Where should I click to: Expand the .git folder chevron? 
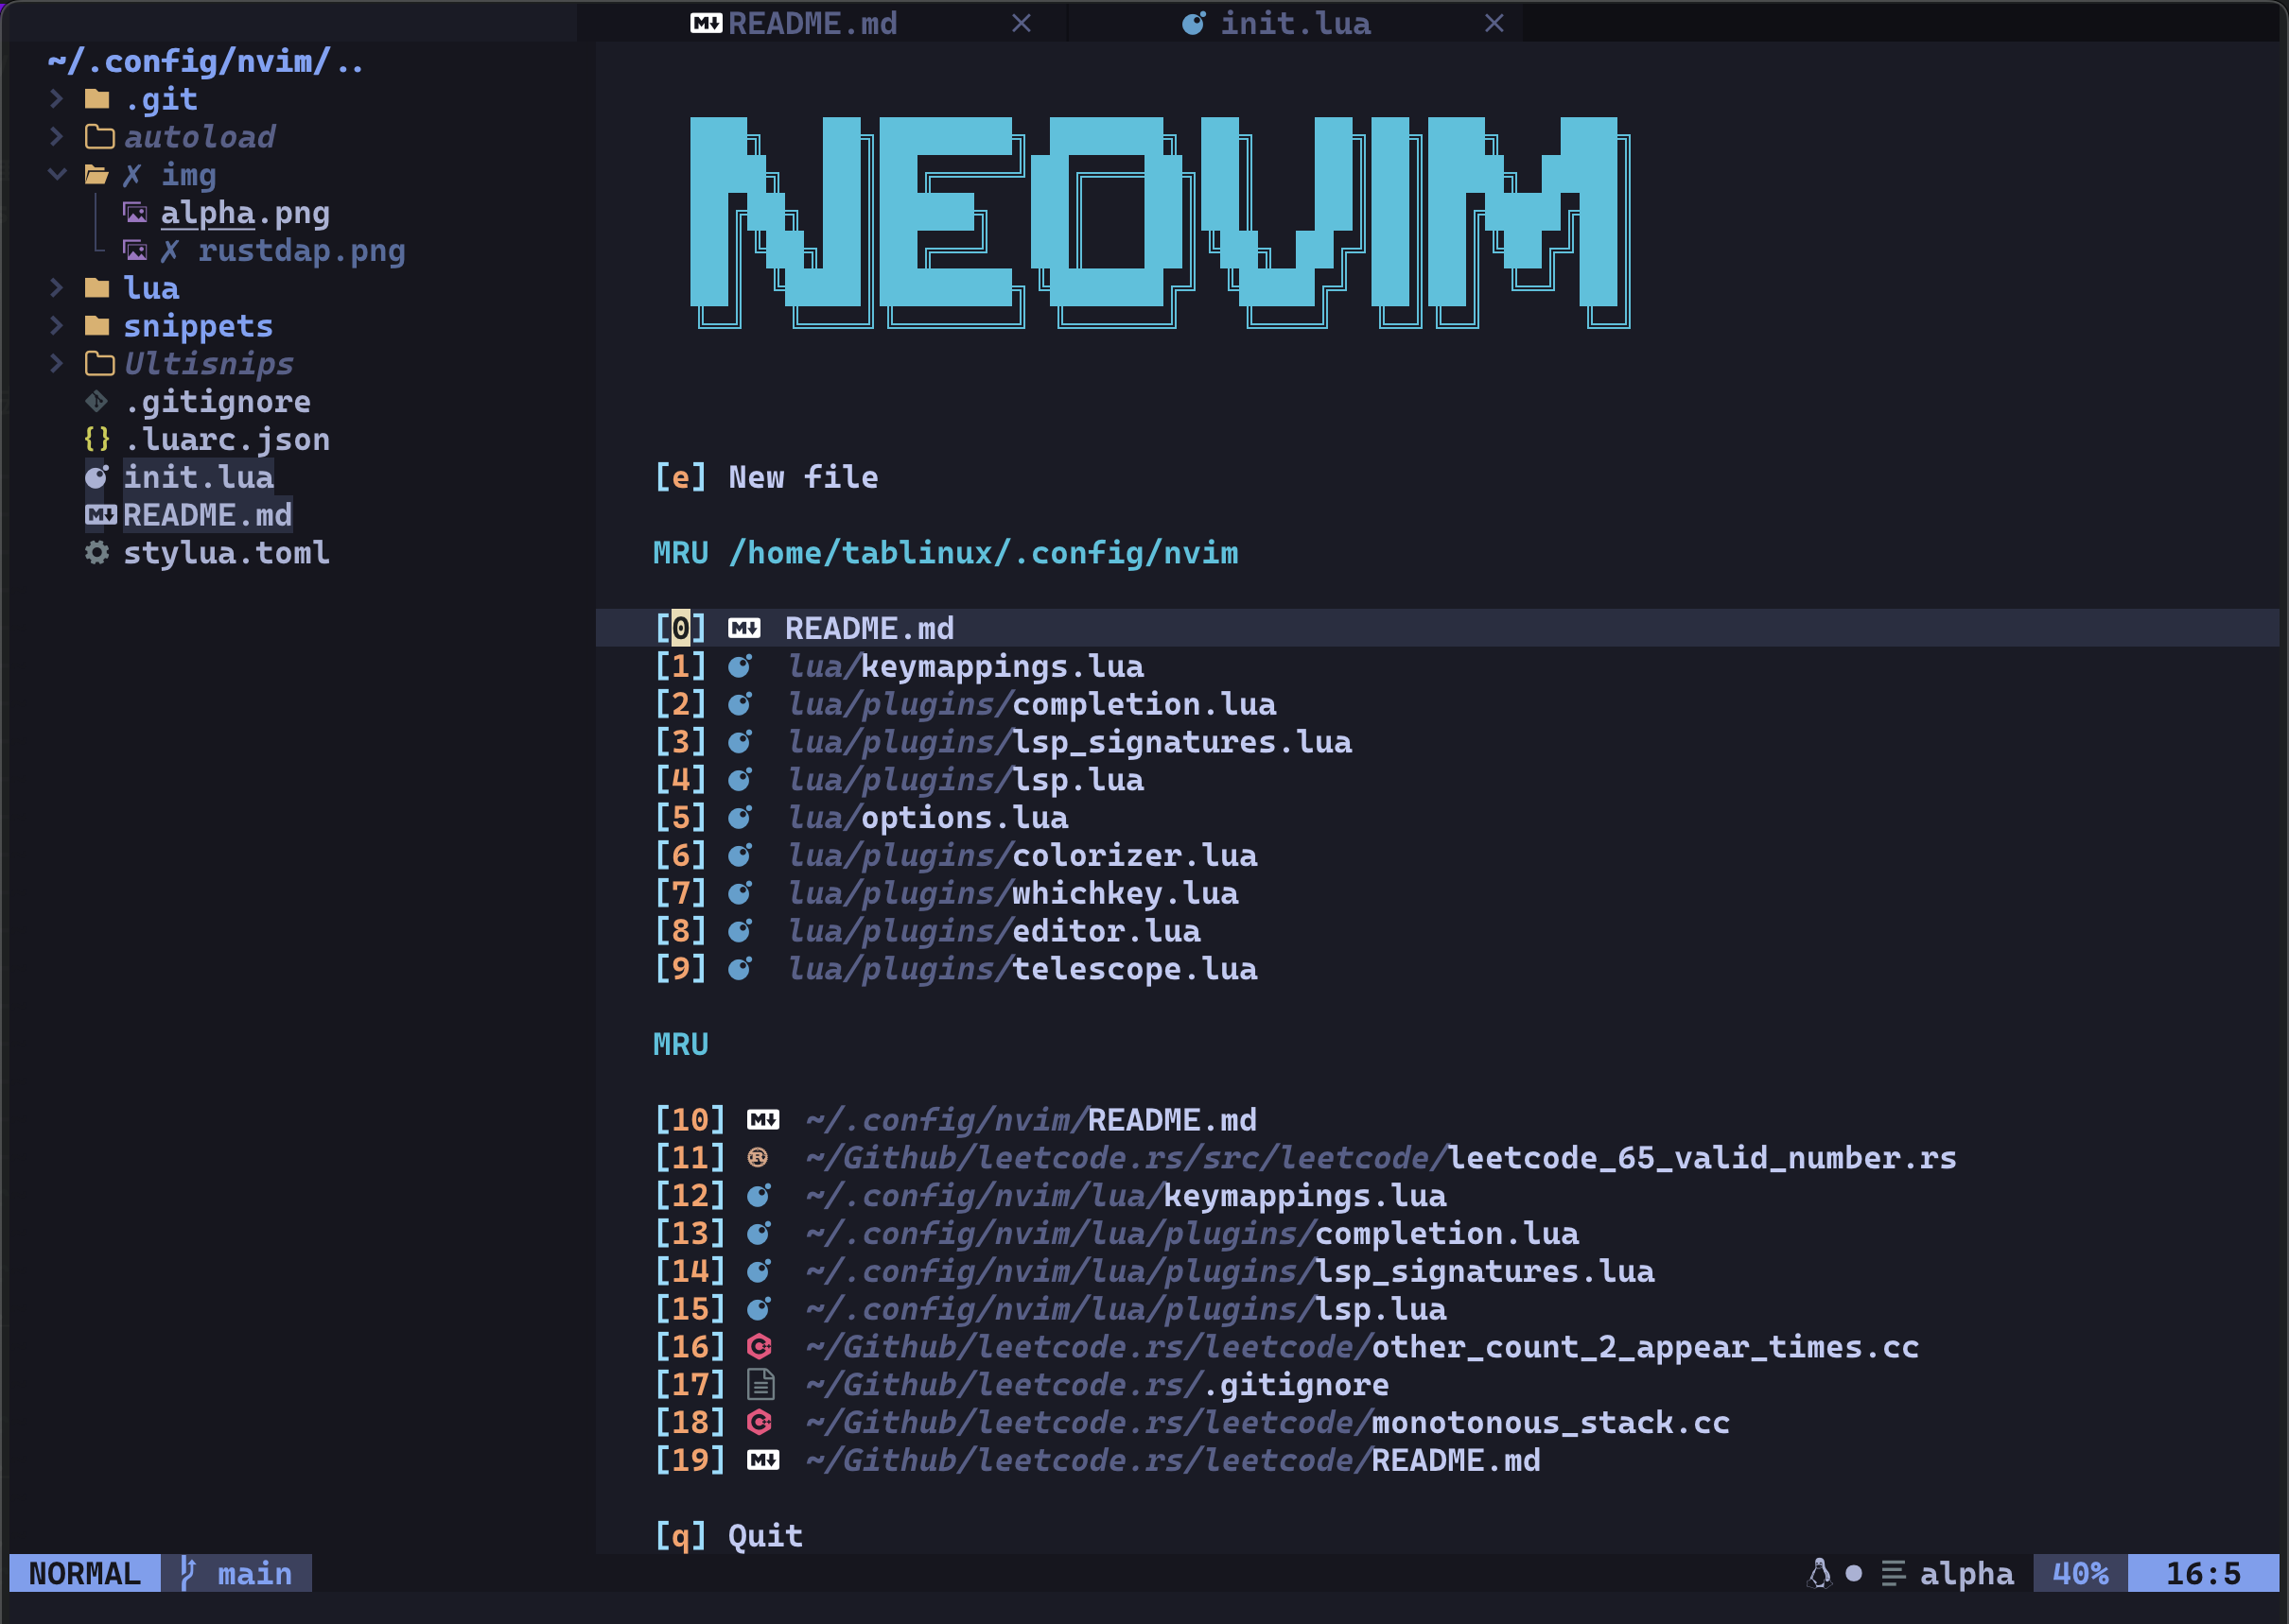57,99
